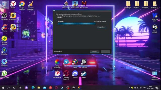Screen dimensions: 161x90
Task: Open File Explorer from the taskbar
Action: point(39,88)
